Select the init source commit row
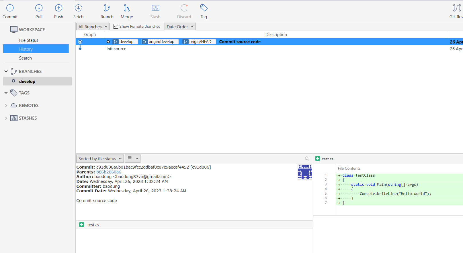Viewport: 463px width, 253px height. [116, 49]
